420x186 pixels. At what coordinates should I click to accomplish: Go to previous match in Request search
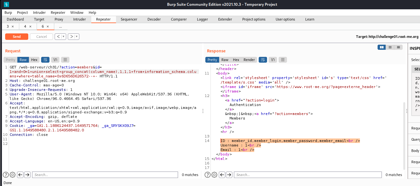coord(20,175)
